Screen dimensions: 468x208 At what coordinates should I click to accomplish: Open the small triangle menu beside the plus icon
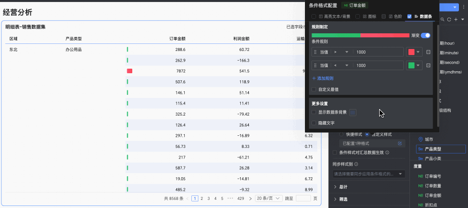(x=462, y=20)
